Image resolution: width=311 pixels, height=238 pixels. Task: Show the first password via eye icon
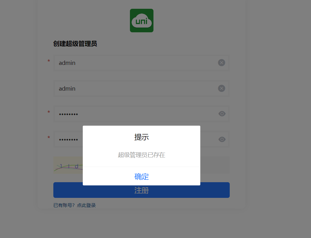[222, 114]
